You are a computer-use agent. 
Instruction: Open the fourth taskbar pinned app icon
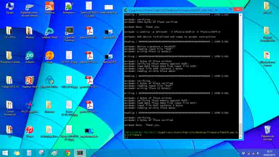point(41,153)
